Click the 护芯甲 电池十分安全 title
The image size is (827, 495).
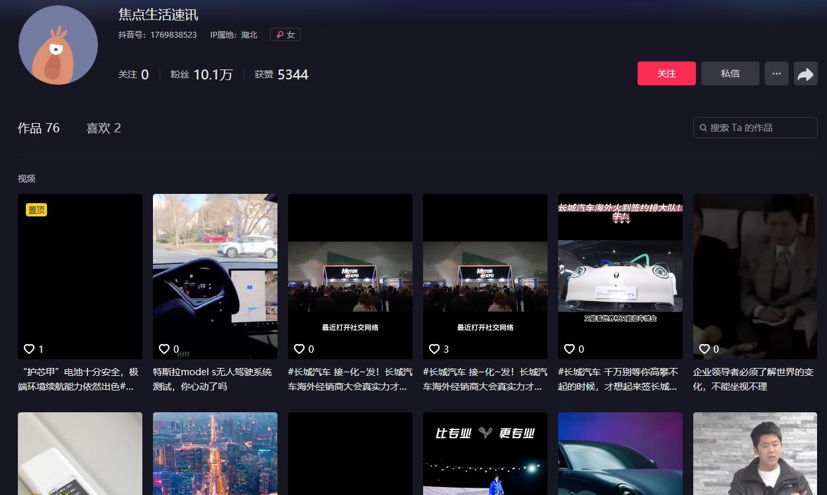pyautogui.click(x=79, y=379)
